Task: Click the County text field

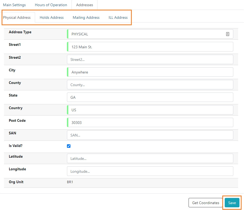Action: pos(150,85)
